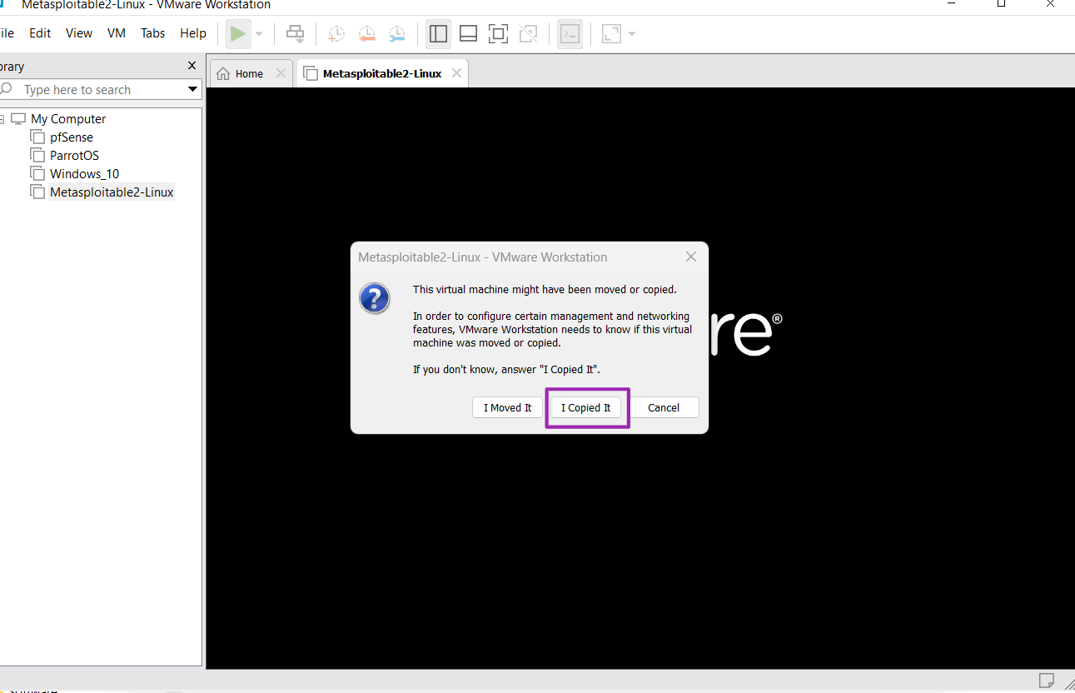Screen dimensions: 1075x693
Task: Select the pfSense virtual machine
Action: point(72,137)
